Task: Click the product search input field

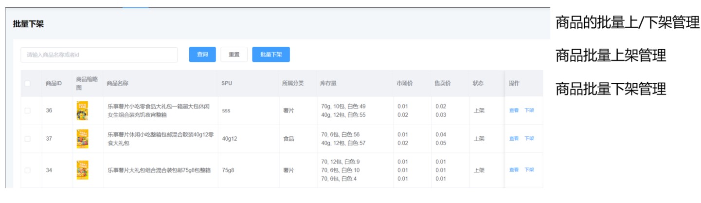Action: [99, 55]
